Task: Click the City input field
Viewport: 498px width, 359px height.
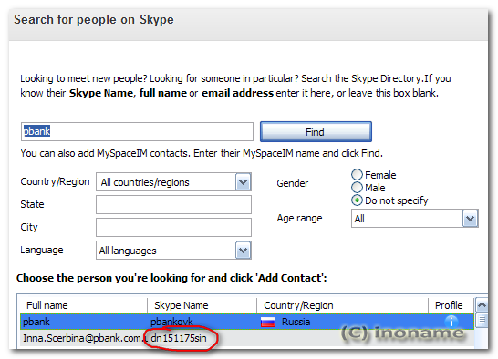Action: pyautogui.click(x=173, y=227)
